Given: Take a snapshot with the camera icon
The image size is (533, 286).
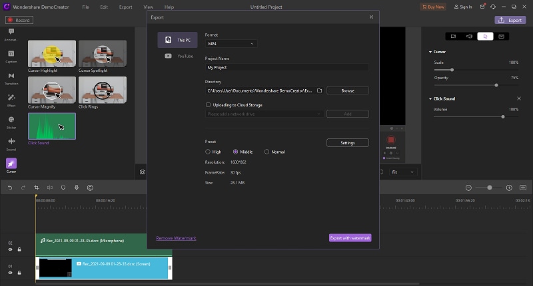Looking at the screenshot, I should tap(143, 172).
